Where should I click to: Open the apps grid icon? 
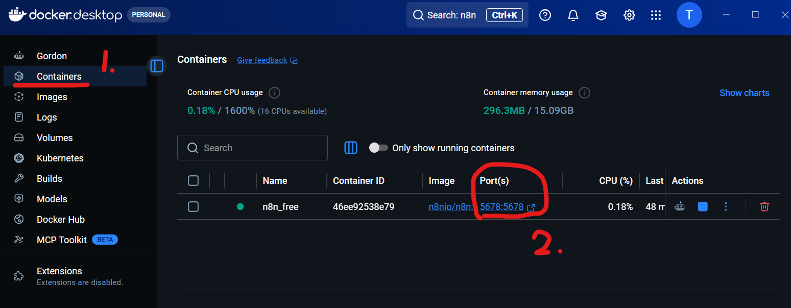point(656,15)
